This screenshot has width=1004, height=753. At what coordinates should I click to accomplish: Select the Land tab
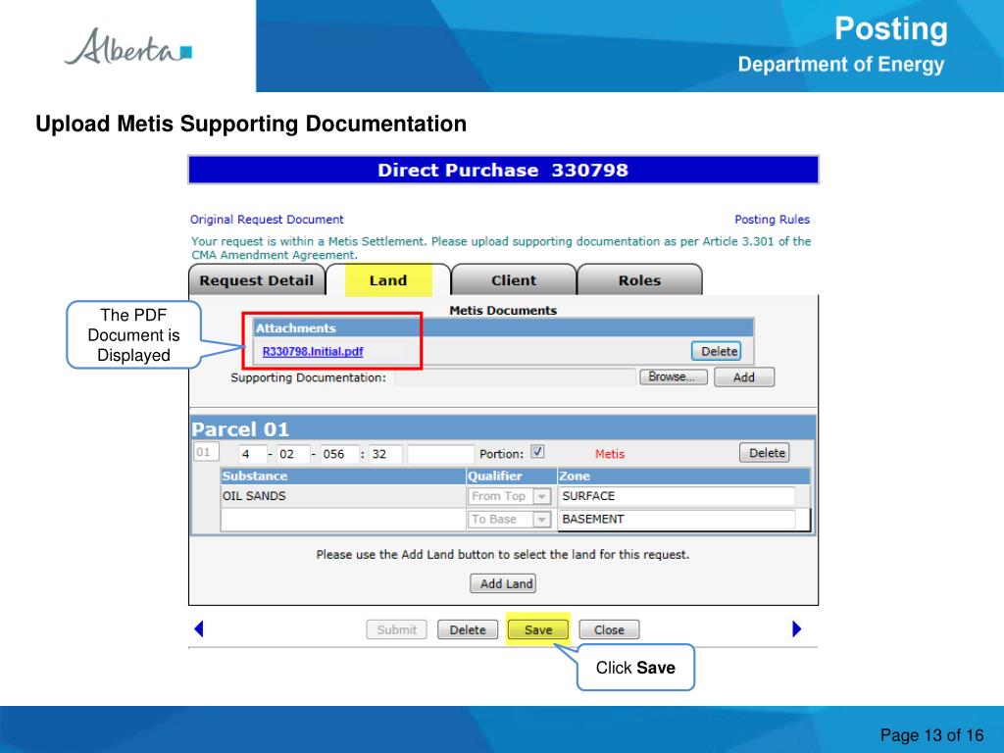388,280
